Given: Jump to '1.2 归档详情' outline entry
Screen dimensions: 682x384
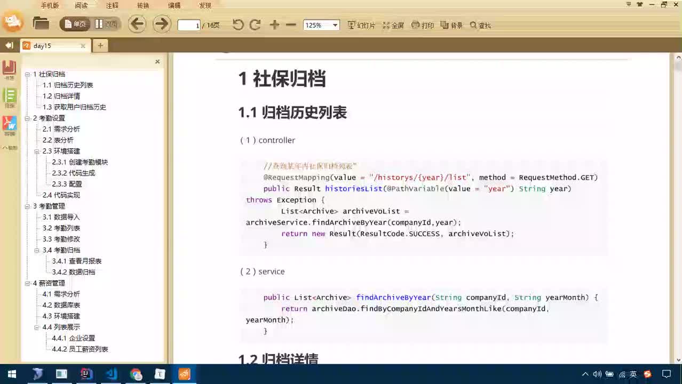Looking at the screenshot, I should [x=61, y=96].
